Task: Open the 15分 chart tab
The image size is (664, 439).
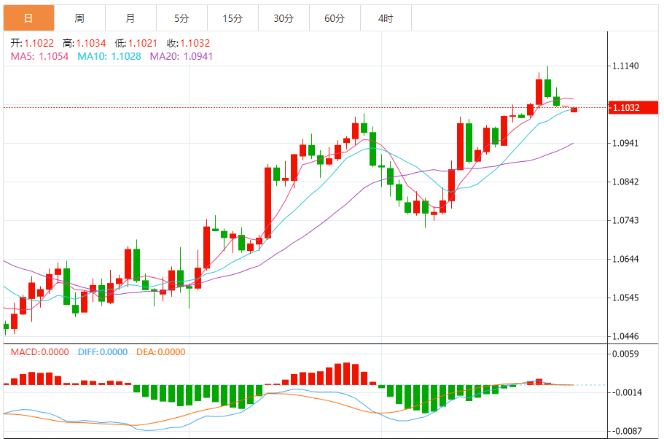Action: (233, 18)
